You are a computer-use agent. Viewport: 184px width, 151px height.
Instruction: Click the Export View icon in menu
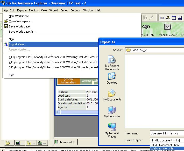[6, 44]
